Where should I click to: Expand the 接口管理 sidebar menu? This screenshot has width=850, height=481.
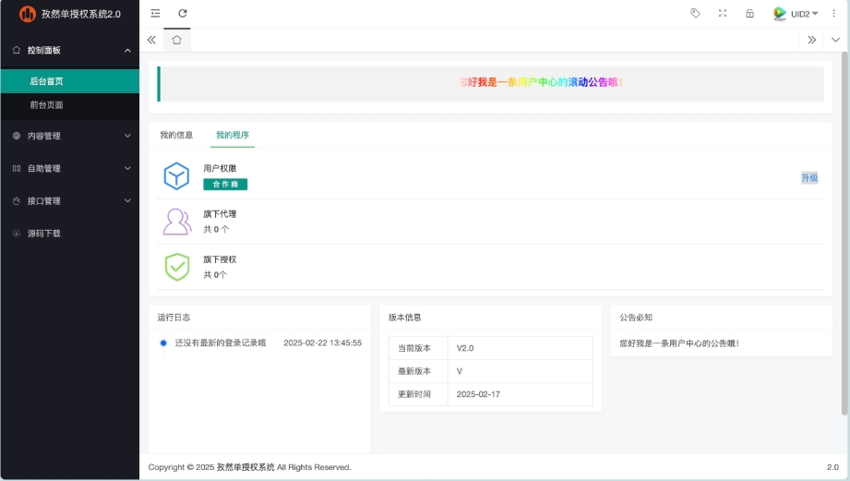tap(69, 200)
